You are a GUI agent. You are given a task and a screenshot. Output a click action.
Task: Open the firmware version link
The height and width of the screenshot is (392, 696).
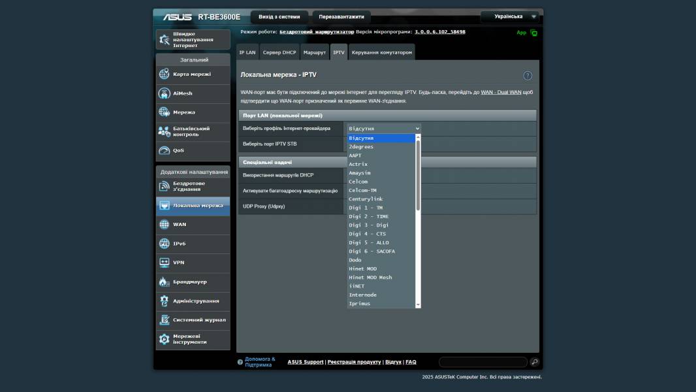[x=440, y=32]
